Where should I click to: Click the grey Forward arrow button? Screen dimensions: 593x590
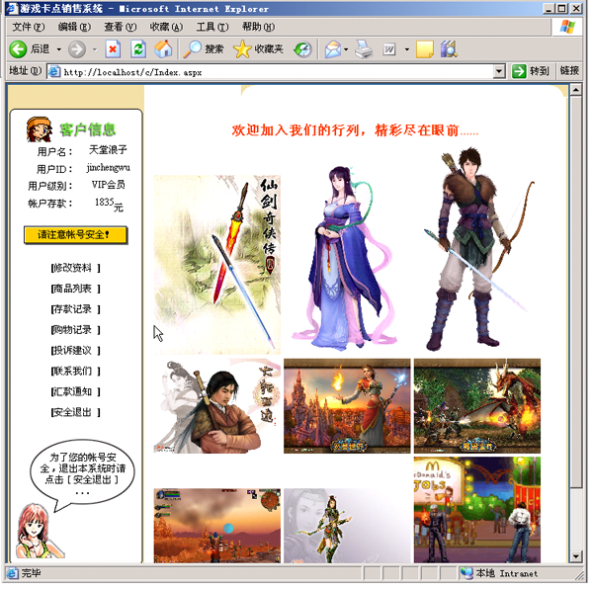77,49
